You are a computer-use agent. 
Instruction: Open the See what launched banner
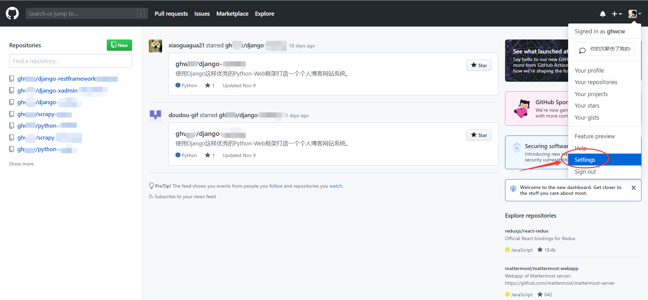(537, 61)
